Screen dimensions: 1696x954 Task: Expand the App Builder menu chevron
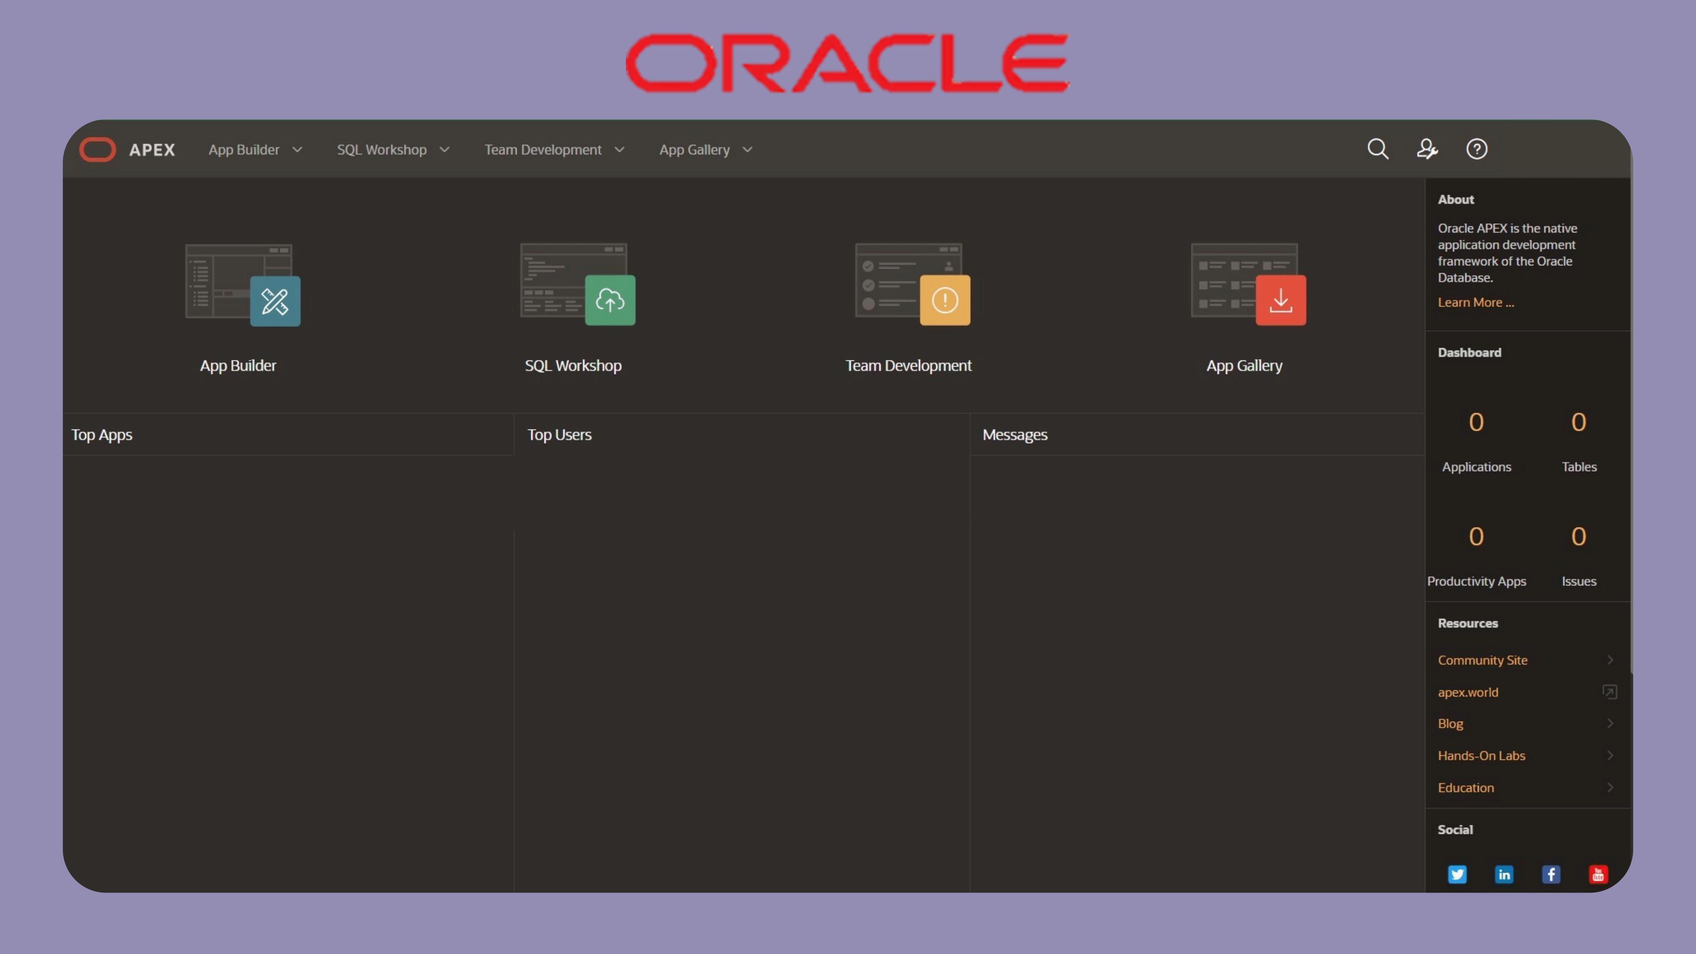[x=298, y=150]
